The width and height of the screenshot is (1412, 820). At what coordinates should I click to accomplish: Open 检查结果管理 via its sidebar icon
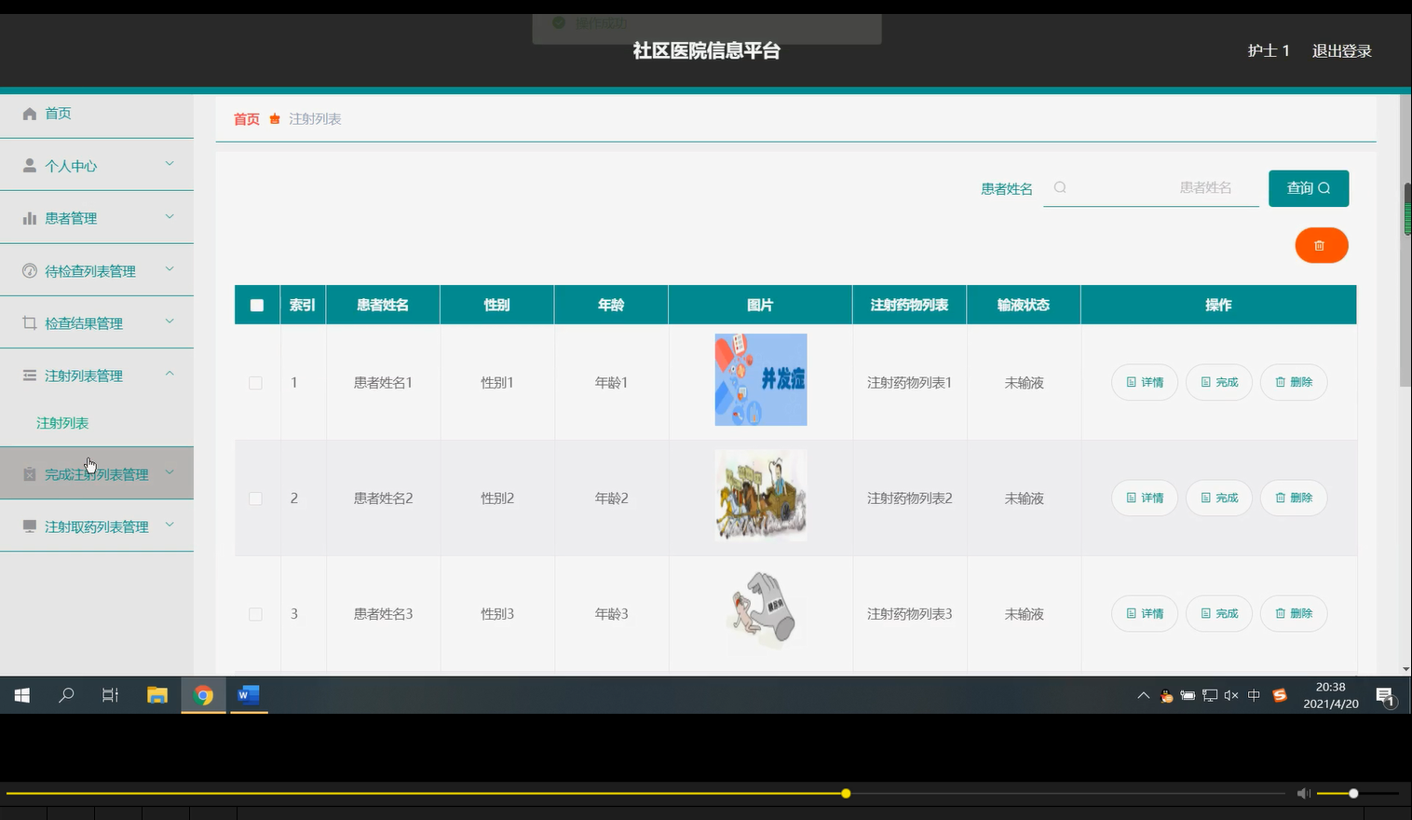[x=29, y=322]
